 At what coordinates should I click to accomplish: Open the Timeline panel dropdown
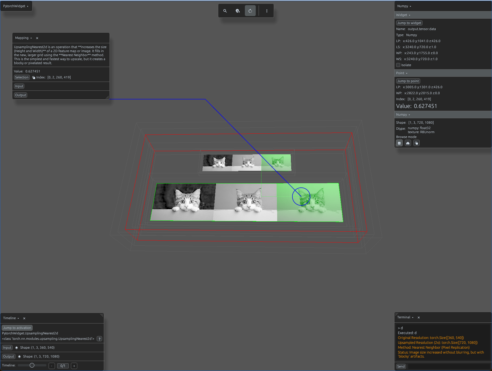coord(11,318)
